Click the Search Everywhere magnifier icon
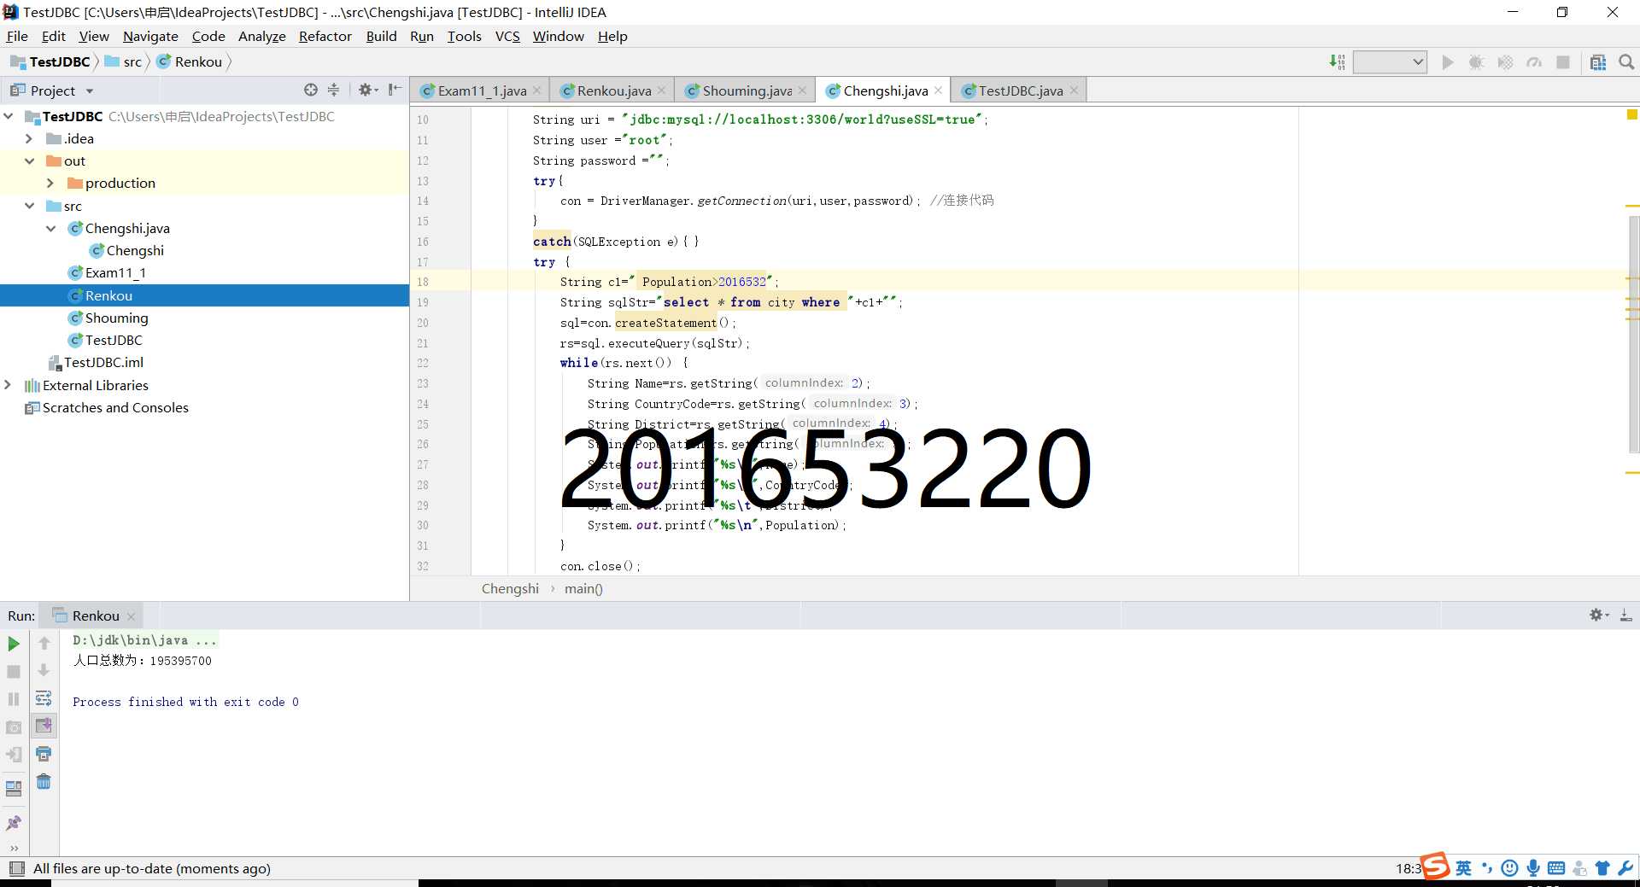The image size is (1640, 887). (x=1626, y=62)
